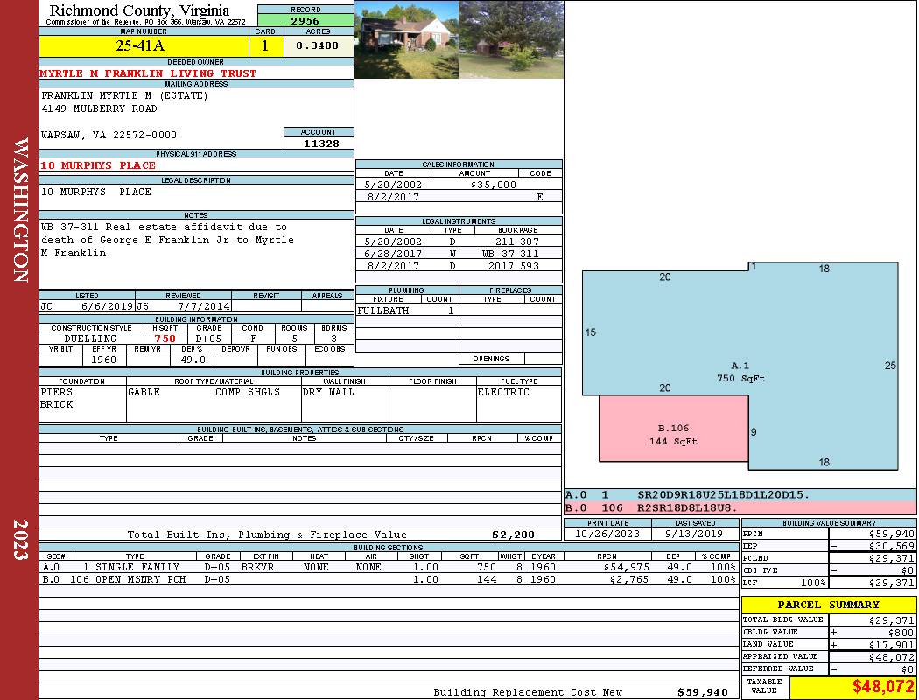This screenshot has width=919, height=700.
Task: Click the notes text about real estate affidavit
Action: (x=167, y=240)
